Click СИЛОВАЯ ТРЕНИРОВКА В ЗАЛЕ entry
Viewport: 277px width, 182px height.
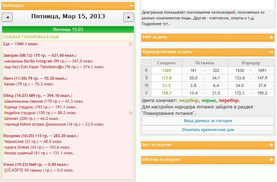pos(31,37)
